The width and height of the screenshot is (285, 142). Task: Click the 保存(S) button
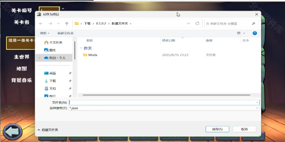coord(217,129)
